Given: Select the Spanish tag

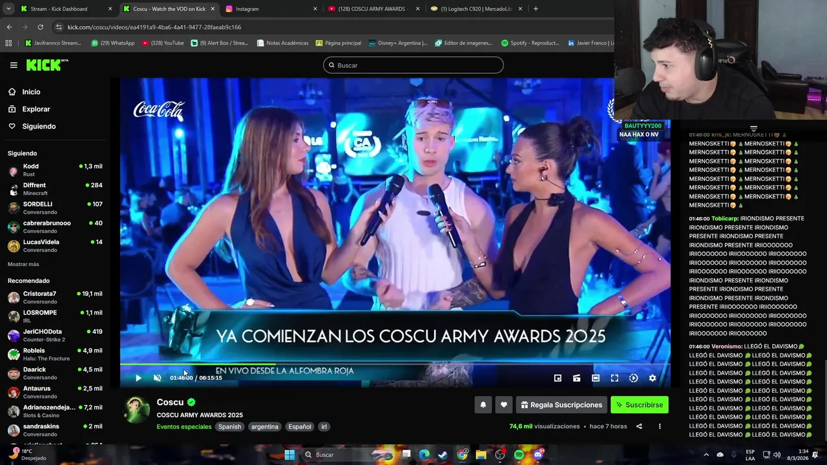Looking at the screenshot, I should click(x=229, y=427).
